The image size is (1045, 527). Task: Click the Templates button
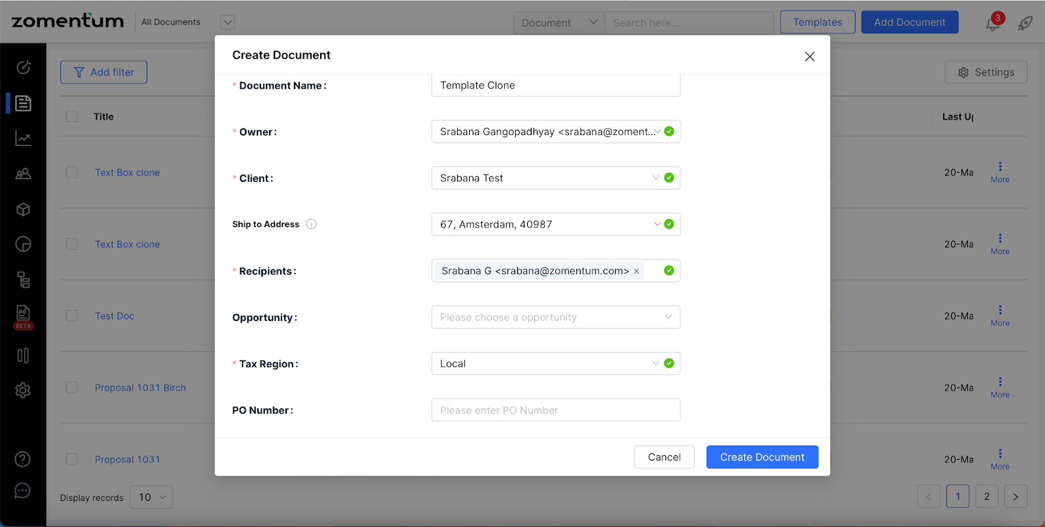click(818, 22)
